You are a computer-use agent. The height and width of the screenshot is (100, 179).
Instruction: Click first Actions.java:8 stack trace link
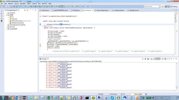(x=66, y=64)
